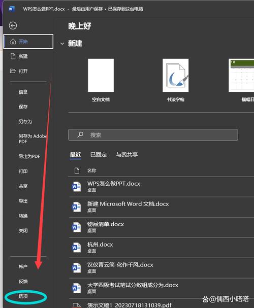The width and height of the screenshot is (254, 308).
Task: Select 保存 in the sidebar
Action: point(23,107)
